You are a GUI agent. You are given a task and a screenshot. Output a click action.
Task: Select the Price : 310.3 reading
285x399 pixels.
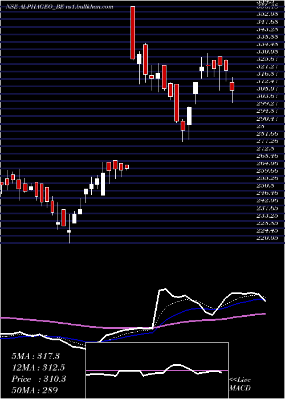pyautogui.click(x=39, y=379)
